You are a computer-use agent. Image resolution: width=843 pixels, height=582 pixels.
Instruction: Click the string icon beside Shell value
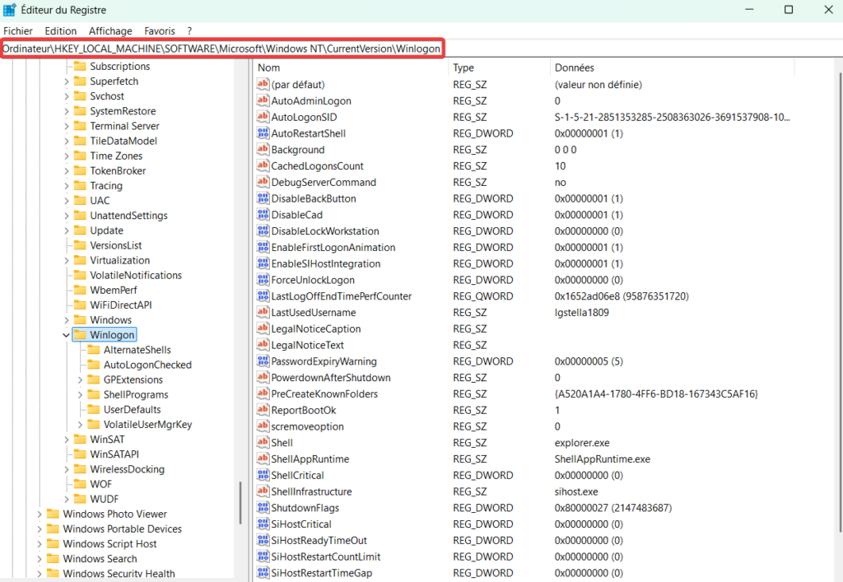tap(263, 442)
